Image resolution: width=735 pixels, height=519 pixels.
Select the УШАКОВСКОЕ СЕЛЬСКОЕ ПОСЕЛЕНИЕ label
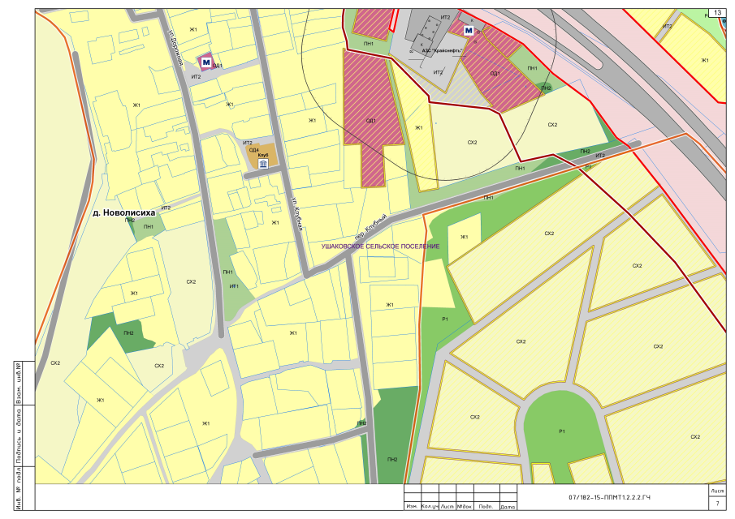pyautogui.click(x=380, y=246)
